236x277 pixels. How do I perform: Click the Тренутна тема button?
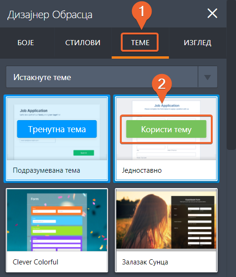point(57,129)
